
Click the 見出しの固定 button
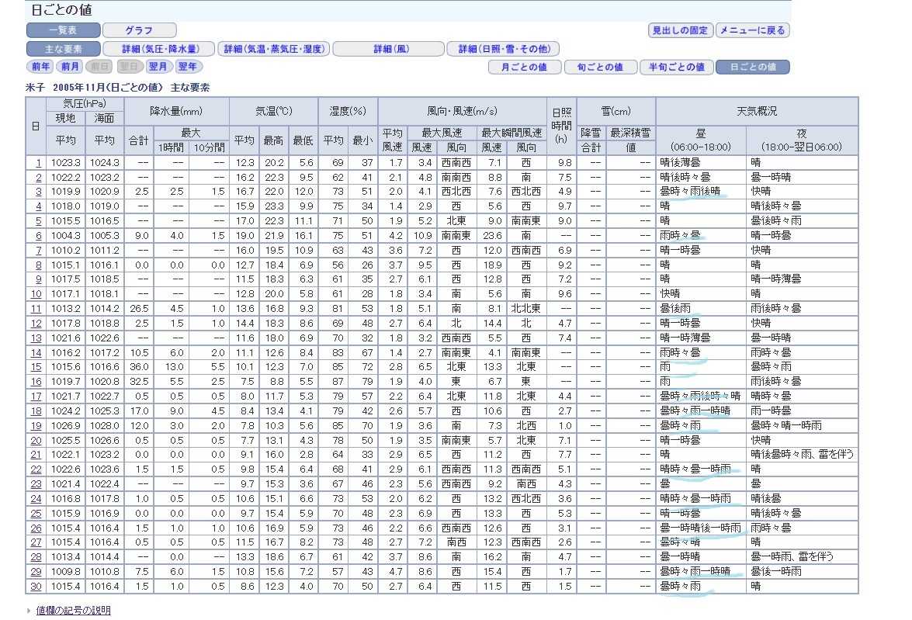pyautogui.click(x=680, y=30)
